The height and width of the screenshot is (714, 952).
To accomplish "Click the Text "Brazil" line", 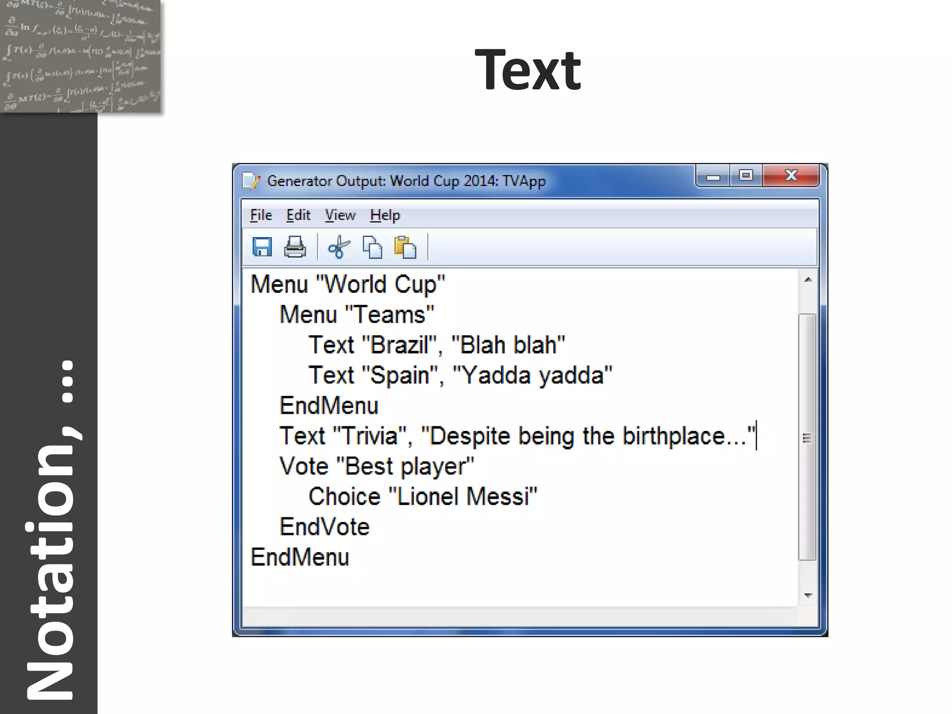I will coord(436,345).
